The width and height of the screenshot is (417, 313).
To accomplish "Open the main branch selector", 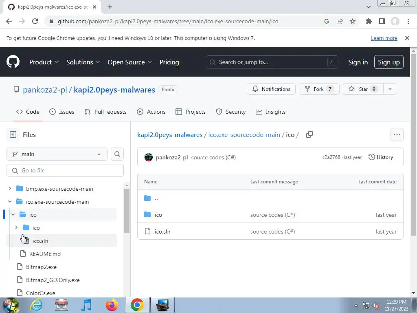I will click(x=57, y=154).
